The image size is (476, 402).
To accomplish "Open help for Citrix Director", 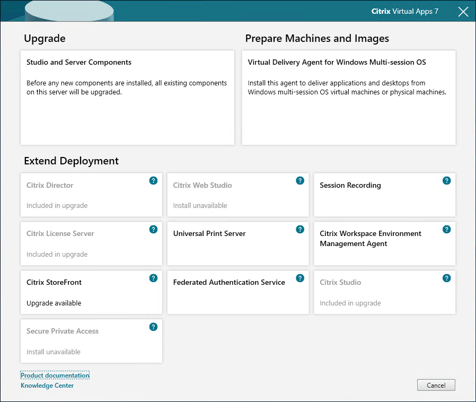I will 153,181.
